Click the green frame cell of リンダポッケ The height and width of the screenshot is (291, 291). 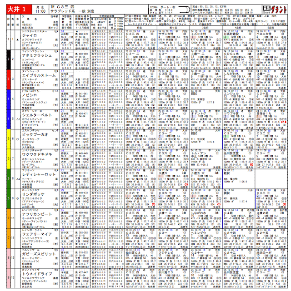click(x=8, y=198)
